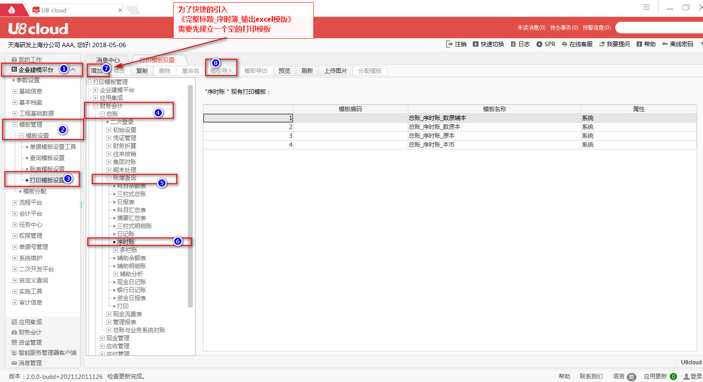Select the 打印模板设置 tab
The image size is (703, 382).
[157, 60]
